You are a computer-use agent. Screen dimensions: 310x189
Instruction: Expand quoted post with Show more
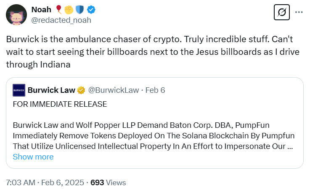click(33, 157)
